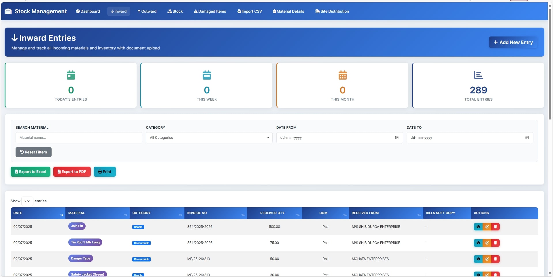Click the Stock Management warehouse logo icon
The image size is (553, 277).
(x=8, y=11)
